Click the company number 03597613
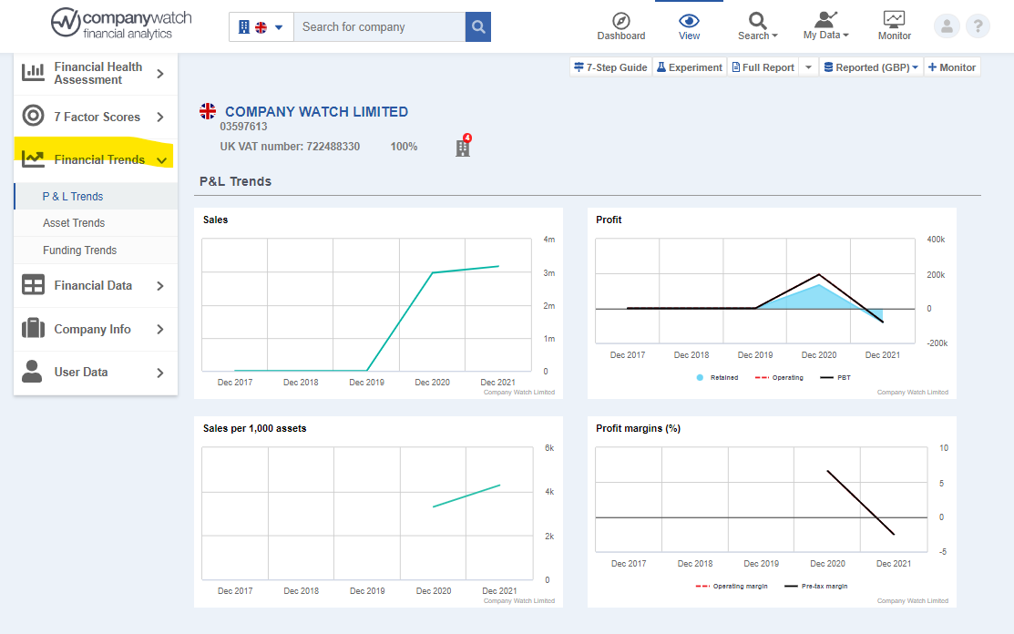Screen dimensions: 1014x634 pos(243,127)
